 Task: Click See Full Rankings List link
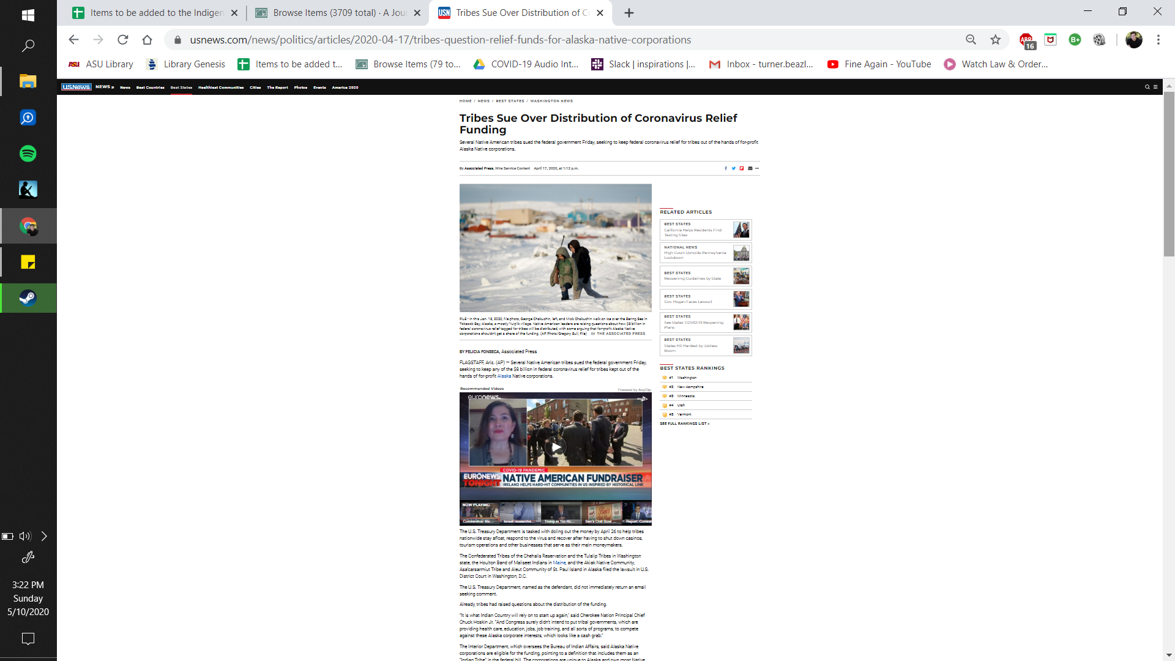click(x=684, y=424)
